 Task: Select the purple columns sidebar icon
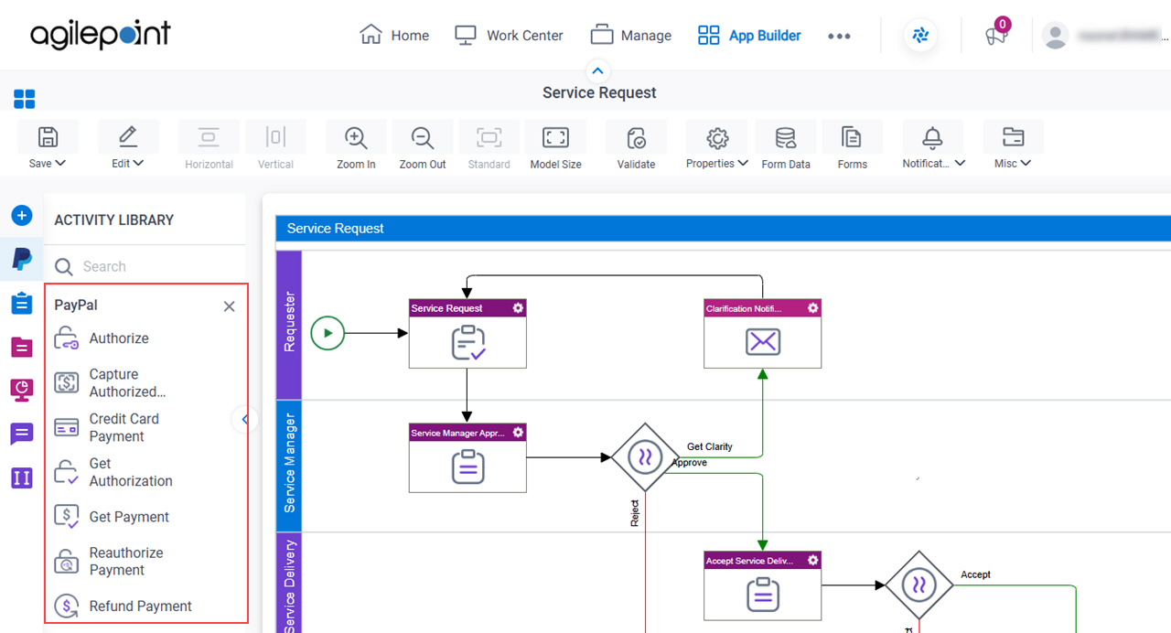(x=22, y=477)
